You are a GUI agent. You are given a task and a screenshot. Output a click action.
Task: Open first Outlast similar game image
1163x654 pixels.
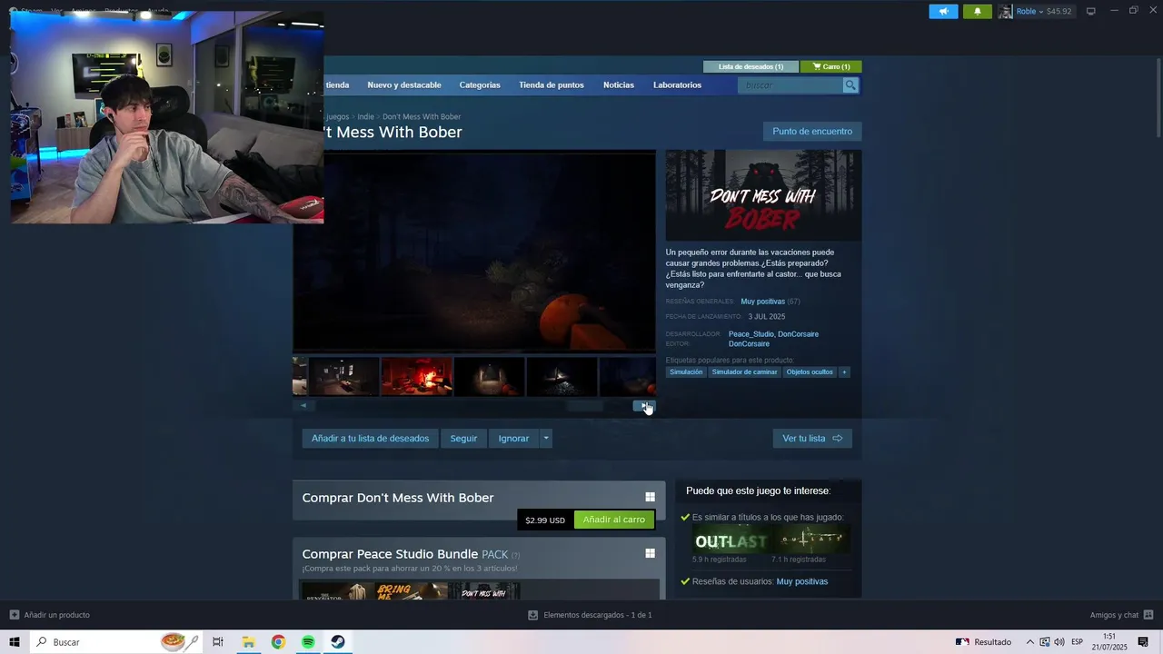pyautogui.click(x=731, y=540)
